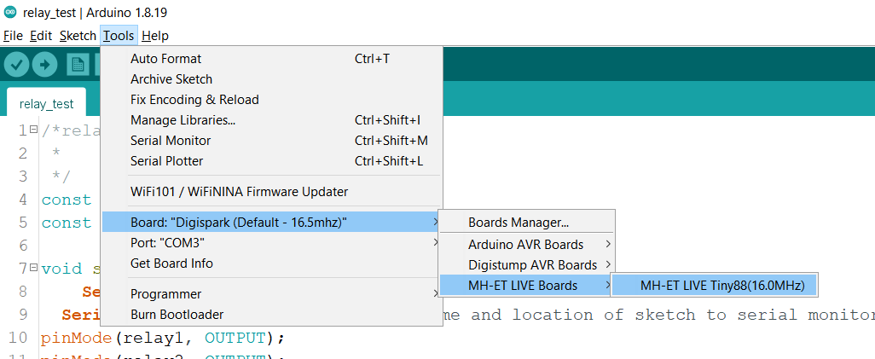Open the Help menu
This screenshot has height=359, width=875.
pos(155,36)
